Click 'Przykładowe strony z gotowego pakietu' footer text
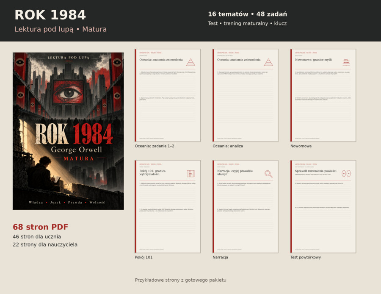This screenshot has width=381, height=294. point(180,280)
